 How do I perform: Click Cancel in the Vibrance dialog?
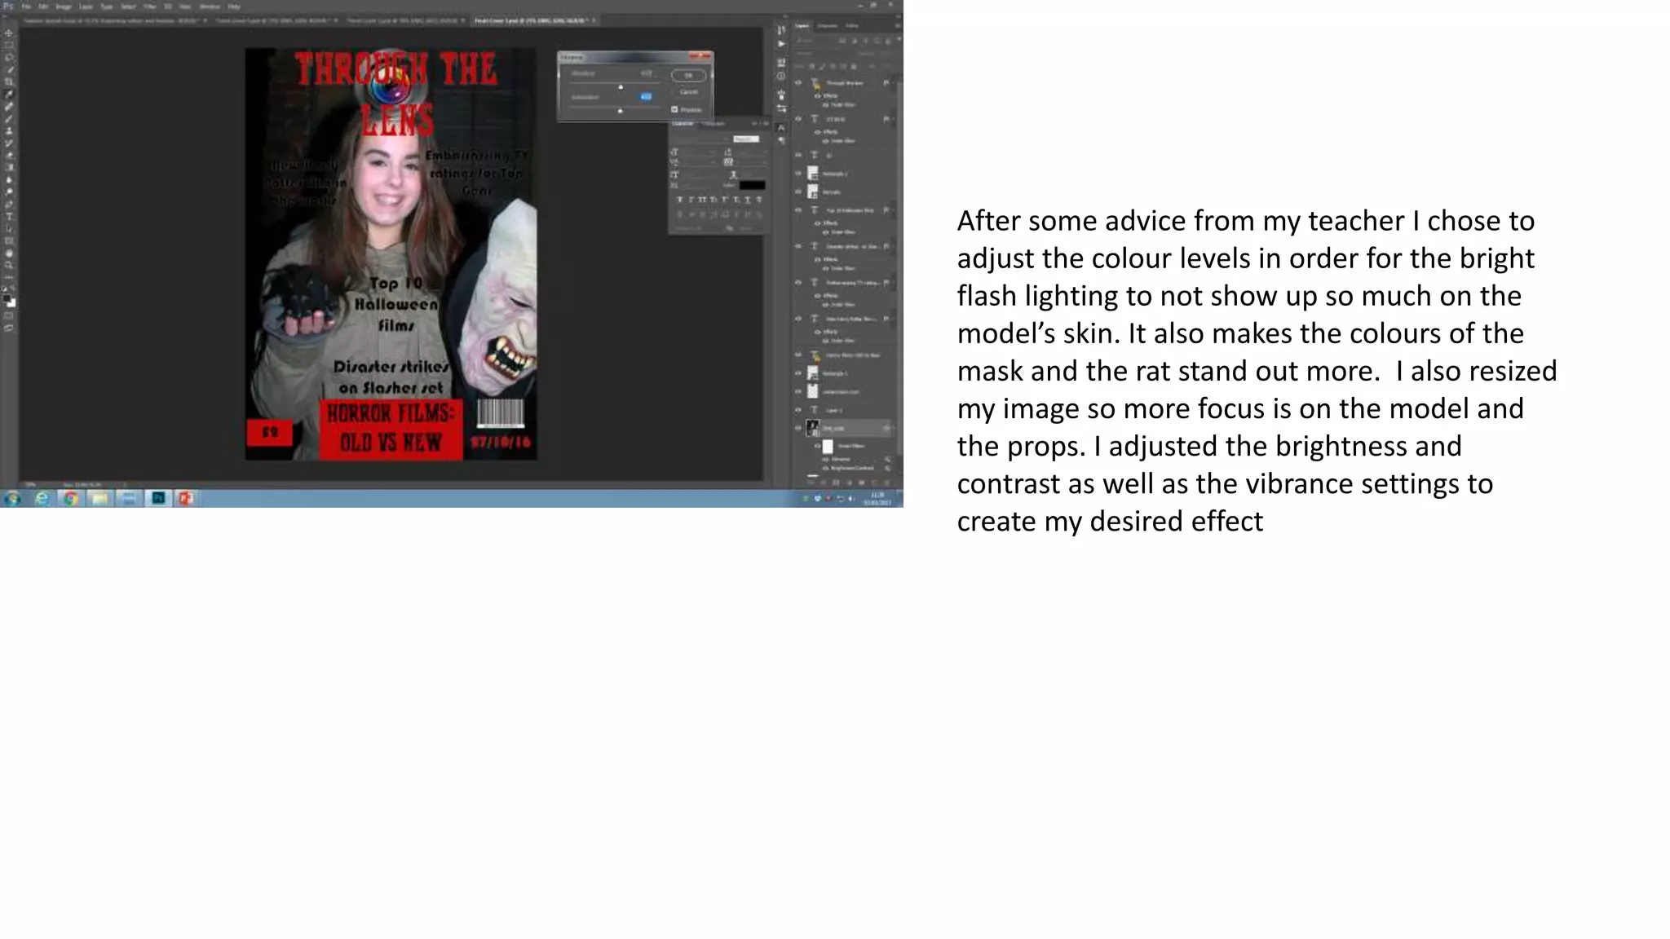pyautogui.click(x=688, y=91)
